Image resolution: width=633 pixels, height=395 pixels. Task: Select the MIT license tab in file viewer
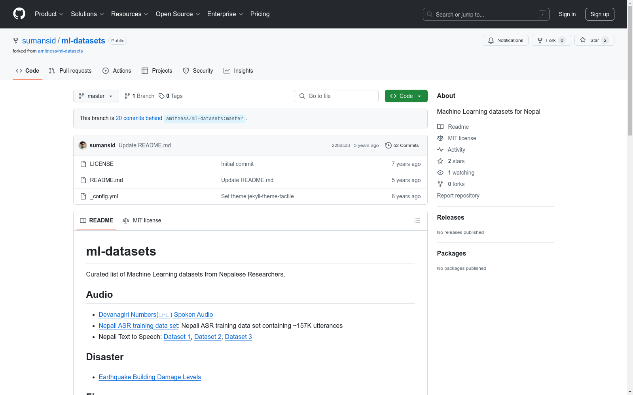click(x=142, y=220)
